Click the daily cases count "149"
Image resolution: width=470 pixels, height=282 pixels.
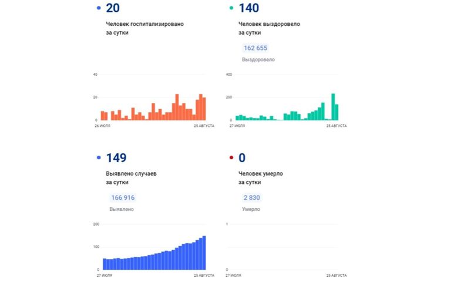coord(116,158)
